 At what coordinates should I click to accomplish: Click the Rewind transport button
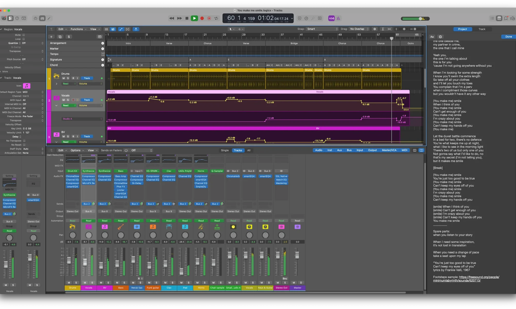click(172, 18)
